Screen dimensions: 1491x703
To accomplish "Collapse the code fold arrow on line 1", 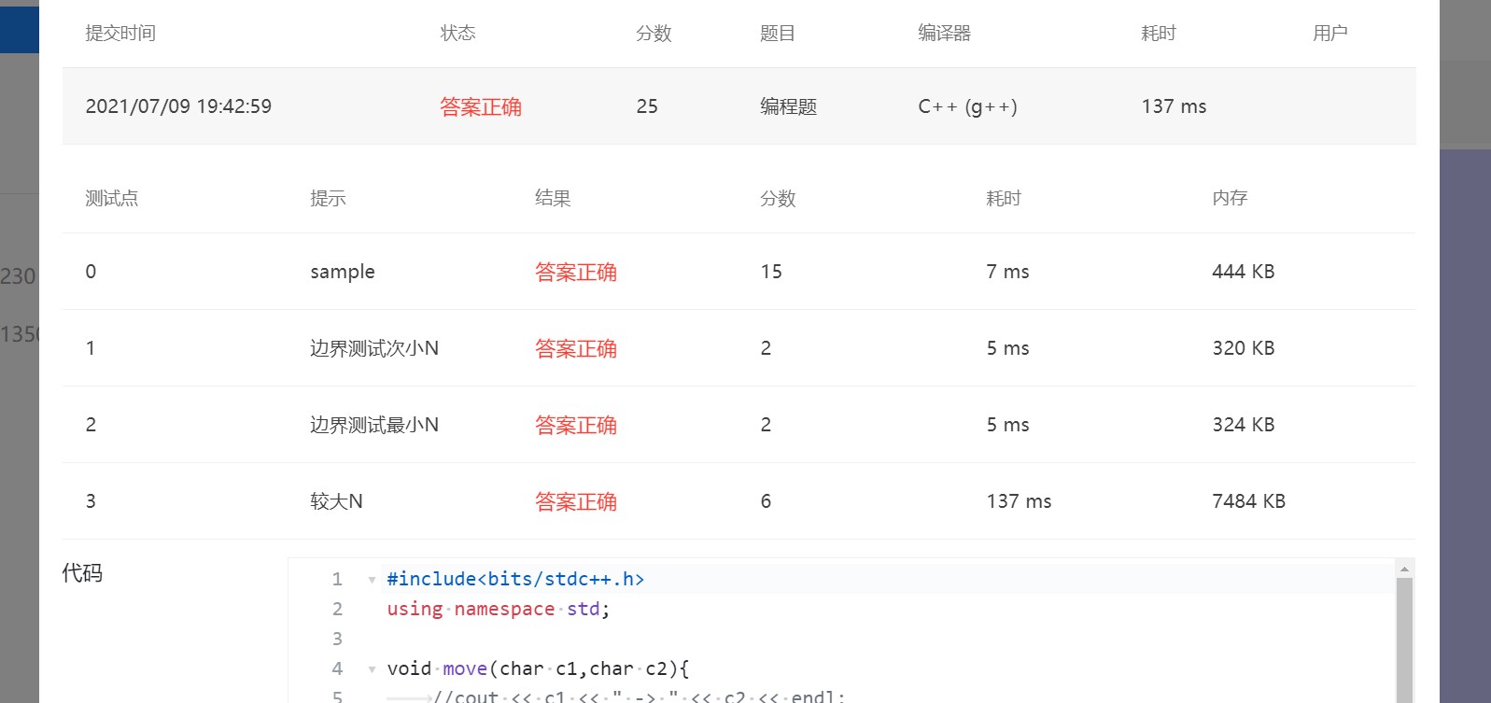I will 372,580.
